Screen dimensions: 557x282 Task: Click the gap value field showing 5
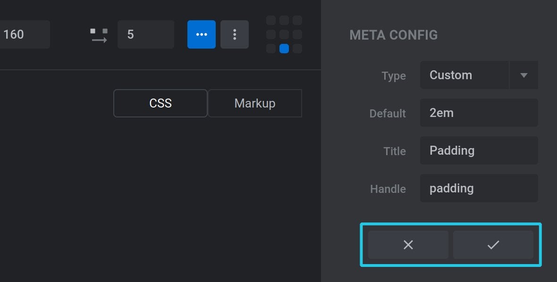pos(146,34)
